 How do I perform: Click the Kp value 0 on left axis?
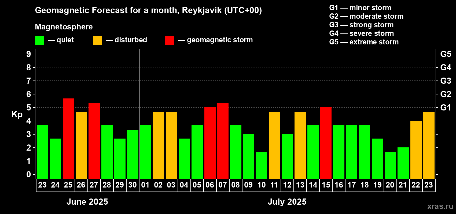tap(29, 174)
